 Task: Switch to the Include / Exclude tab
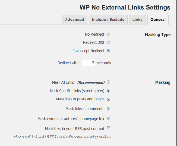(x=108, y=20)
